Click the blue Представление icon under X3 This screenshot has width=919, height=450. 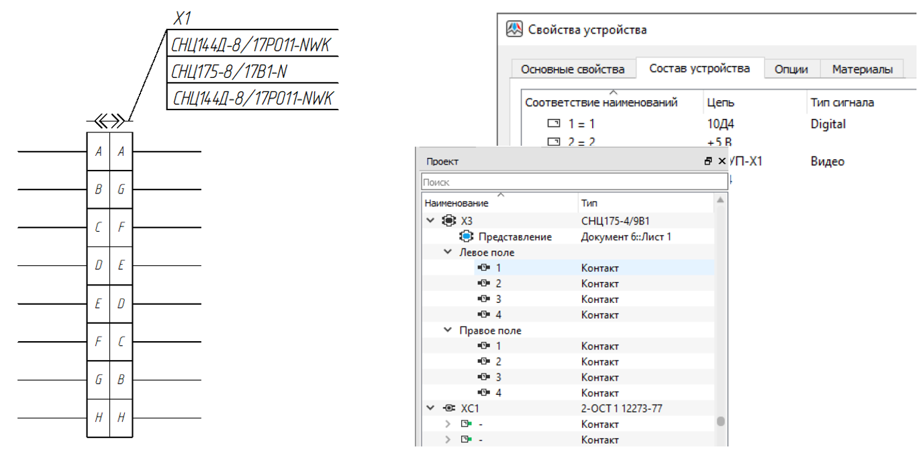point(467,236)
